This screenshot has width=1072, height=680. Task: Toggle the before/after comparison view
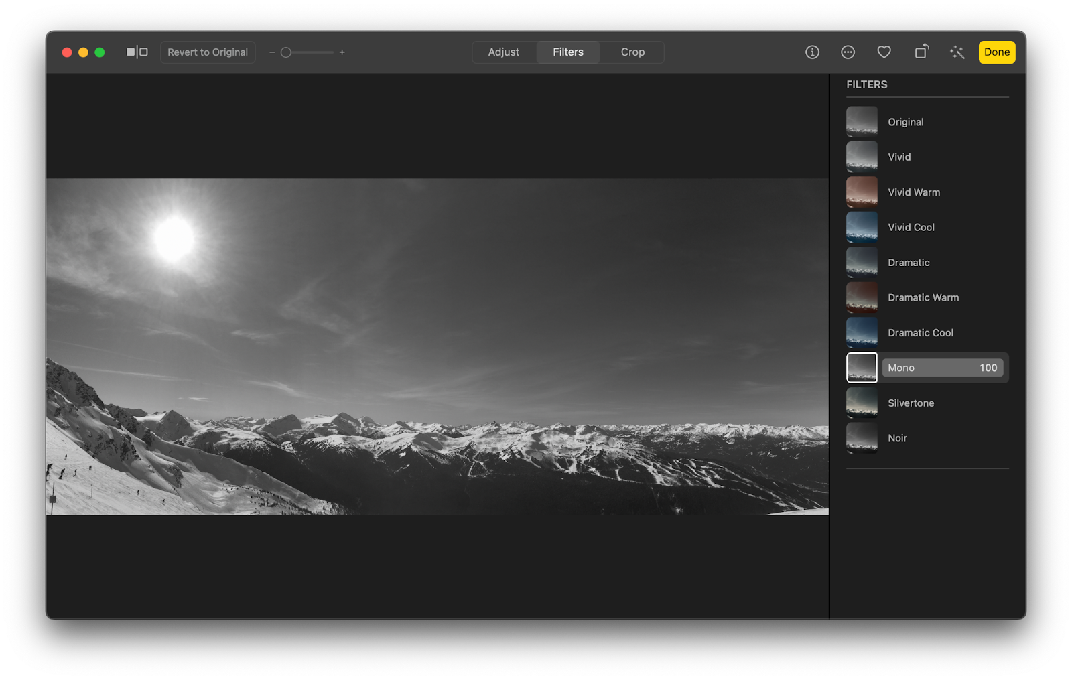(136, 51)
